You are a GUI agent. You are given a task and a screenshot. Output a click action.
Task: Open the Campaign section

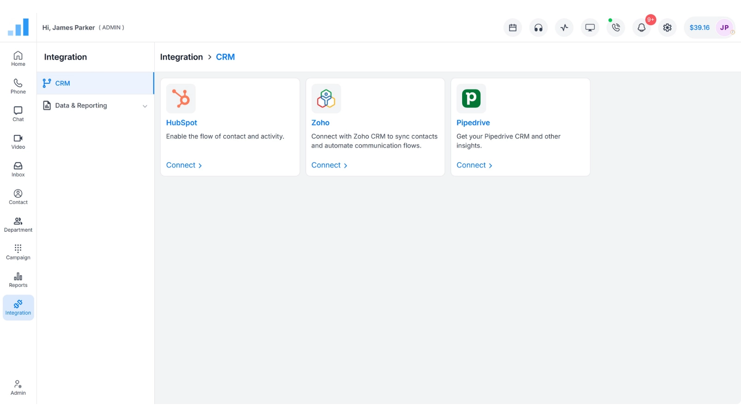(x=18, y=252)
